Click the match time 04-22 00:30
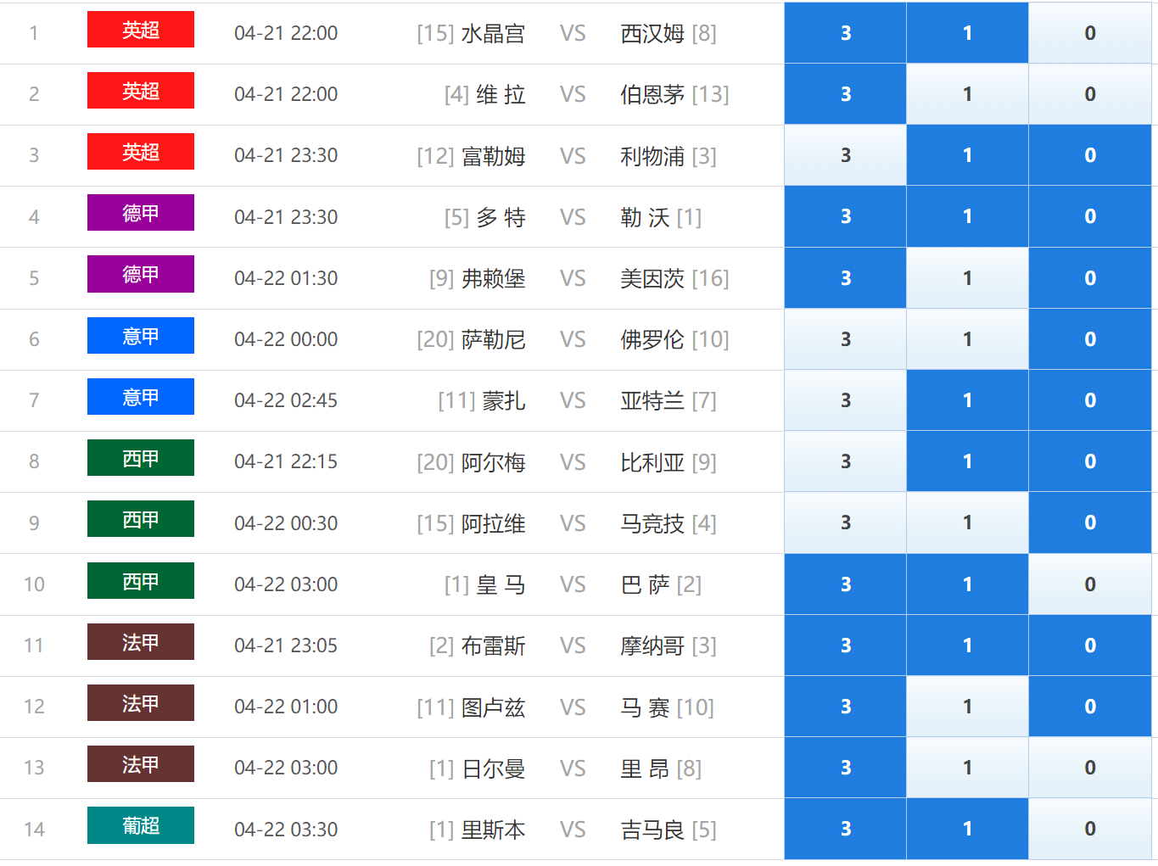The width and height of the screenshot is (1158, 866). coord(286,523)
